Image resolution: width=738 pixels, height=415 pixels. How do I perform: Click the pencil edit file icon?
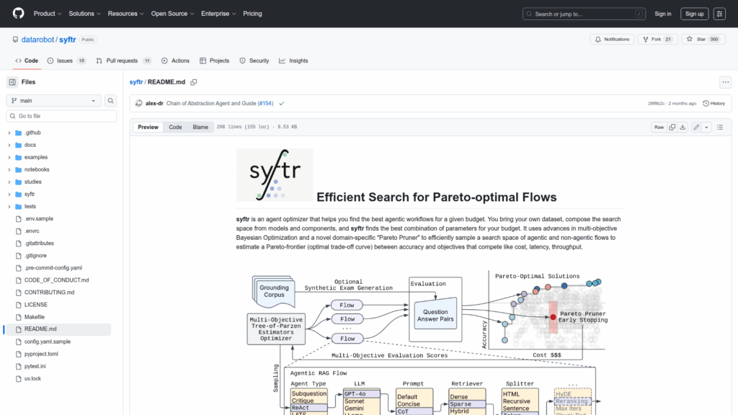coord(696,127)
